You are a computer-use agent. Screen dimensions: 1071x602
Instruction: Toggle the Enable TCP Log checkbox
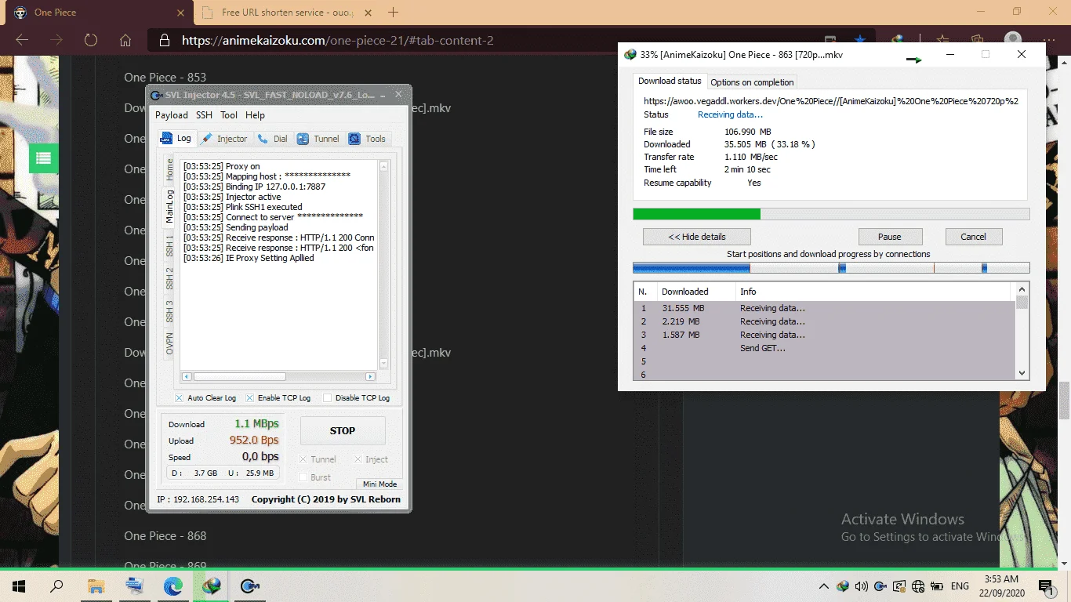pos(250,397)
